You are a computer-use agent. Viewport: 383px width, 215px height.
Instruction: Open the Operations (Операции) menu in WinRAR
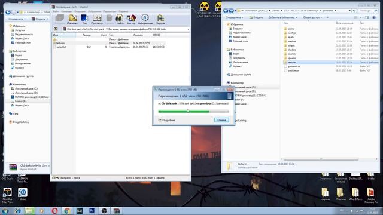tap(80, 11)
